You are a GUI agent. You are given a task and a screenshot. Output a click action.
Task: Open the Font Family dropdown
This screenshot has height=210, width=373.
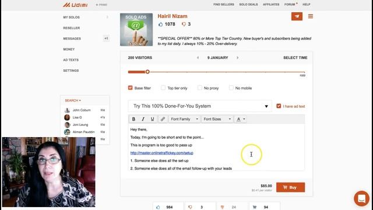[184, 119]
